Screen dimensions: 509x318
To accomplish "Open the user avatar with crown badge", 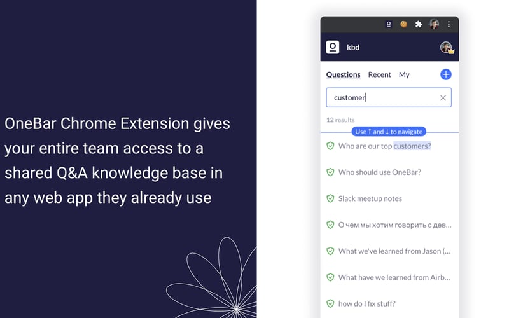I will click(x=447, y=47).
